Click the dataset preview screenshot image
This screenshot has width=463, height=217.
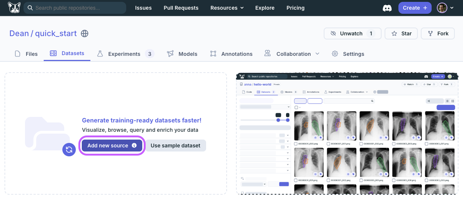pyautogui.click(x=347, y=133)
